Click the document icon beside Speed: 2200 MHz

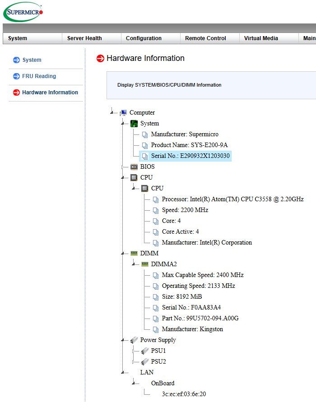pyautogui.click(x=156, y=210)
